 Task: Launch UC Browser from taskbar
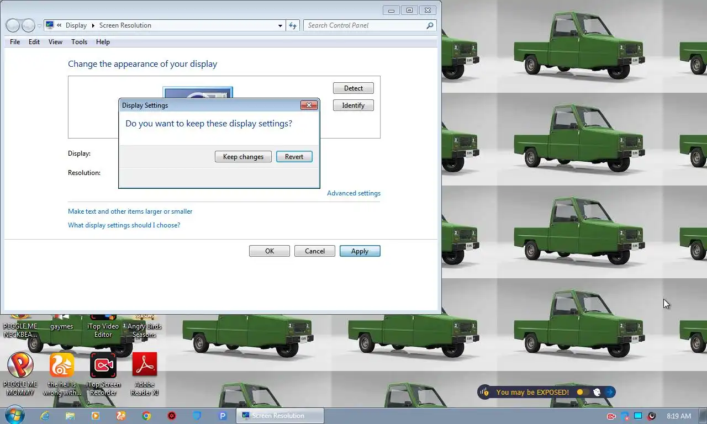121,416
